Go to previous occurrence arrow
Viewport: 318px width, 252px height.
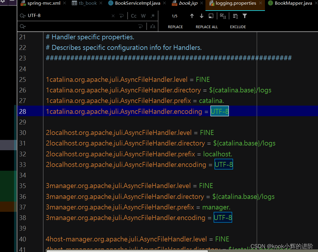pyautogui.click(x=192, y=16)
